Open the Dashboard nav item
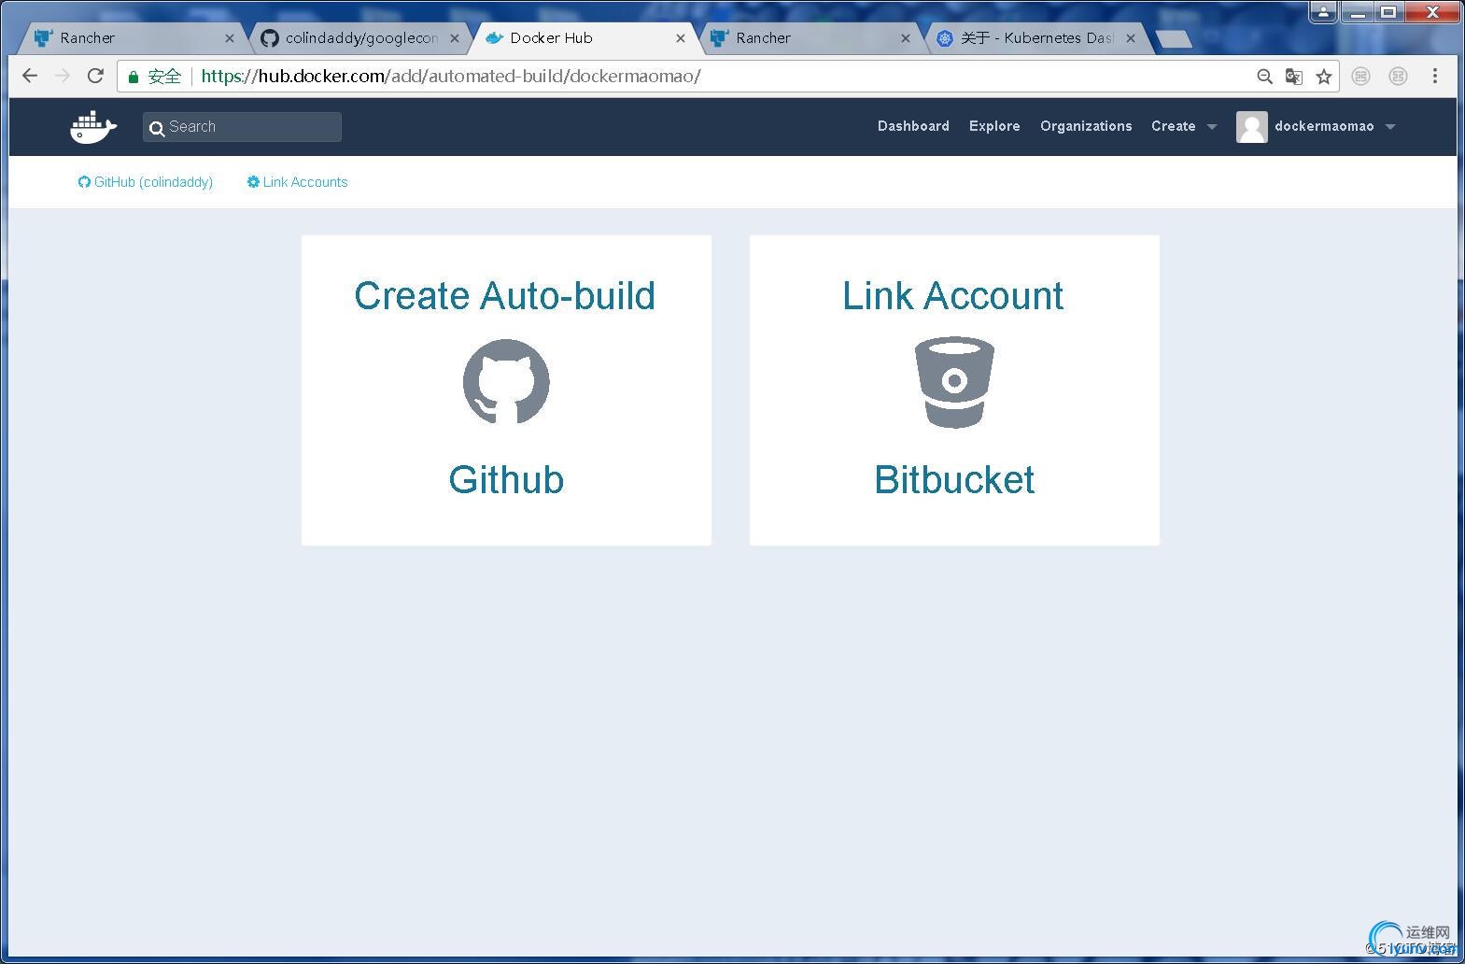 [913, 126]
